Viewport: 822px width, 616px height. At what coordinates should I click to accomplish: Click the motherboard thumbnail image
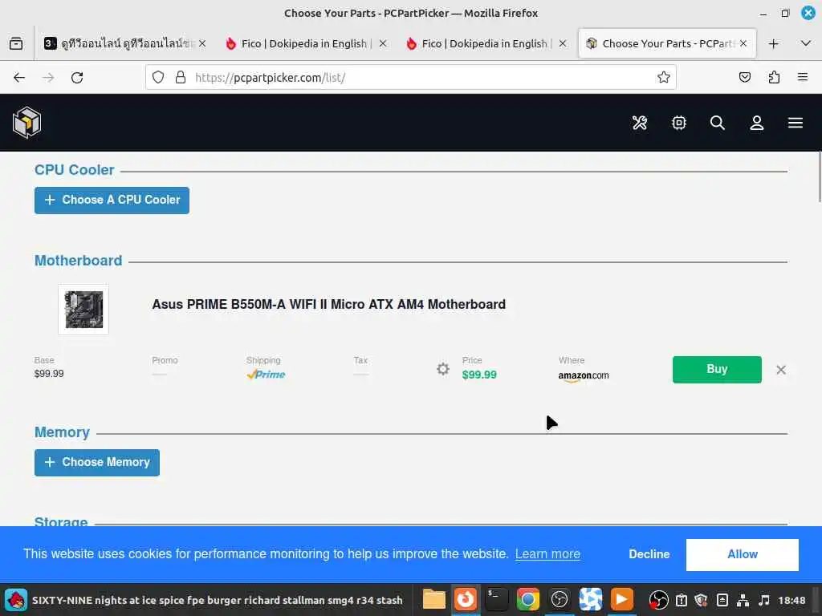coord(83,310)
